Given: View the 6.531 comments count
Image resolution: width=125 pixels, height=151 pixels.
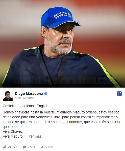Looking at the screenshot, I should tap(31, 147).
